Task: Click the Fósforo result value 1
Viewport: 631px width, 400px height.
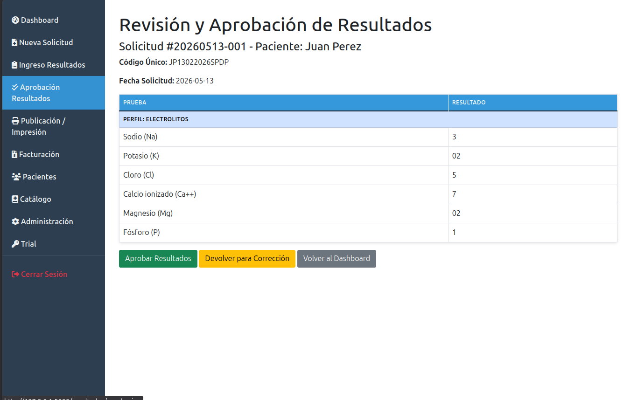Action: pos(454,232)
